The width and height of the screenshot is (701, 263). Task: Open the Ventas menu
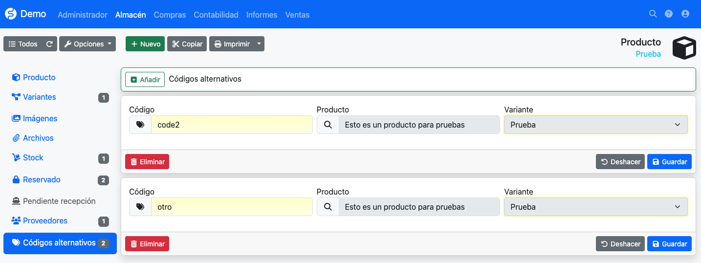click(x=297, y=15)
